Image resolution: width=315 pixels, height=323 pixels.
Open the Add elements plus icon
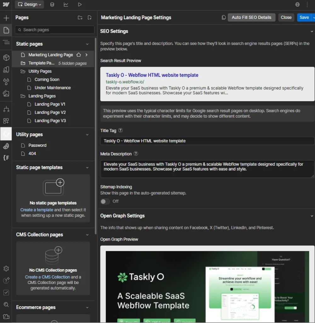6,18
